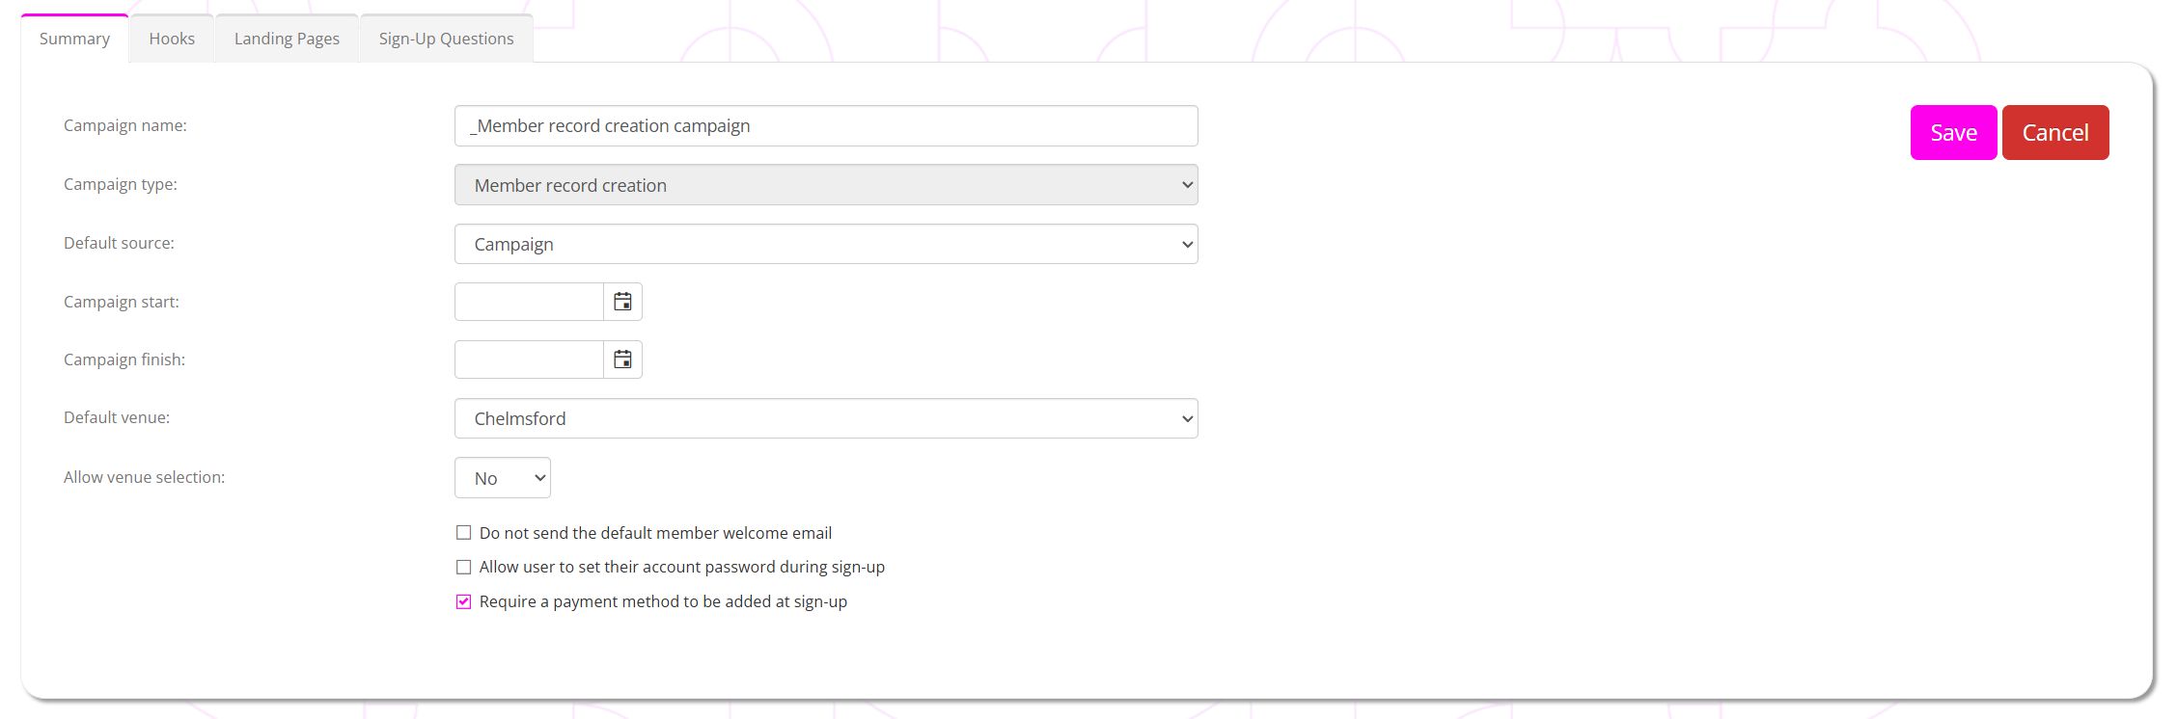Open the Campaign finish calendar picker
Screen dimensions: 2177x719
(x=622, y=359)
